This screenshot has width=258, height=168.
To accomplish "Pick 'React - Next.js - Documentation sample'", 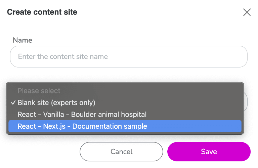I will [x=82, y=126].
